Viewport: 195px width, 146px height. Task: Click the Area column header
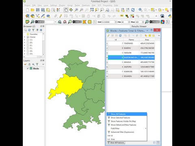click(147, 40)
